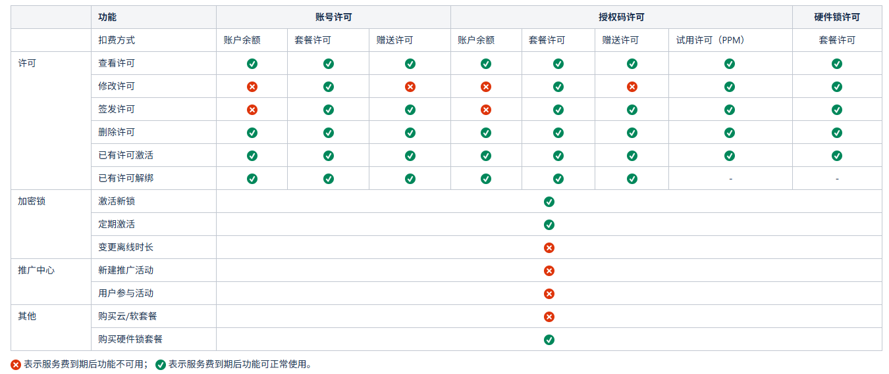Click red cross for 修改许可 under 授权码许可 赠送许可

click(x=632, y=87)
